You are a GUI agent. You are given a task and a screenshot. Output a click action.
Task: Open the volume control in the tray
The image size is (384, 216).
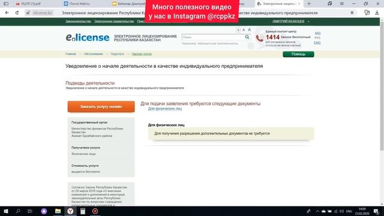341,211
